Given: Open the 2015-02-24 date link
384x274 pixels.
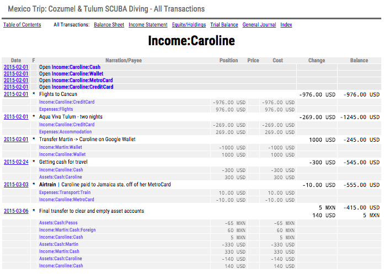Looking at the screenshot, I should pyautogui.click(x=16, y=162).
